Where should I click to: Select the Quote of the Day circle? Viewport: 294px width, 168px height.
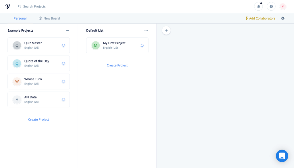click(x=63, y=64)
